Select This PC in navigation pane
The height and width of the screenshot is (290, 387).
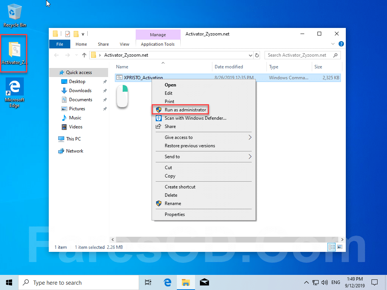click(x=73, y=139)
